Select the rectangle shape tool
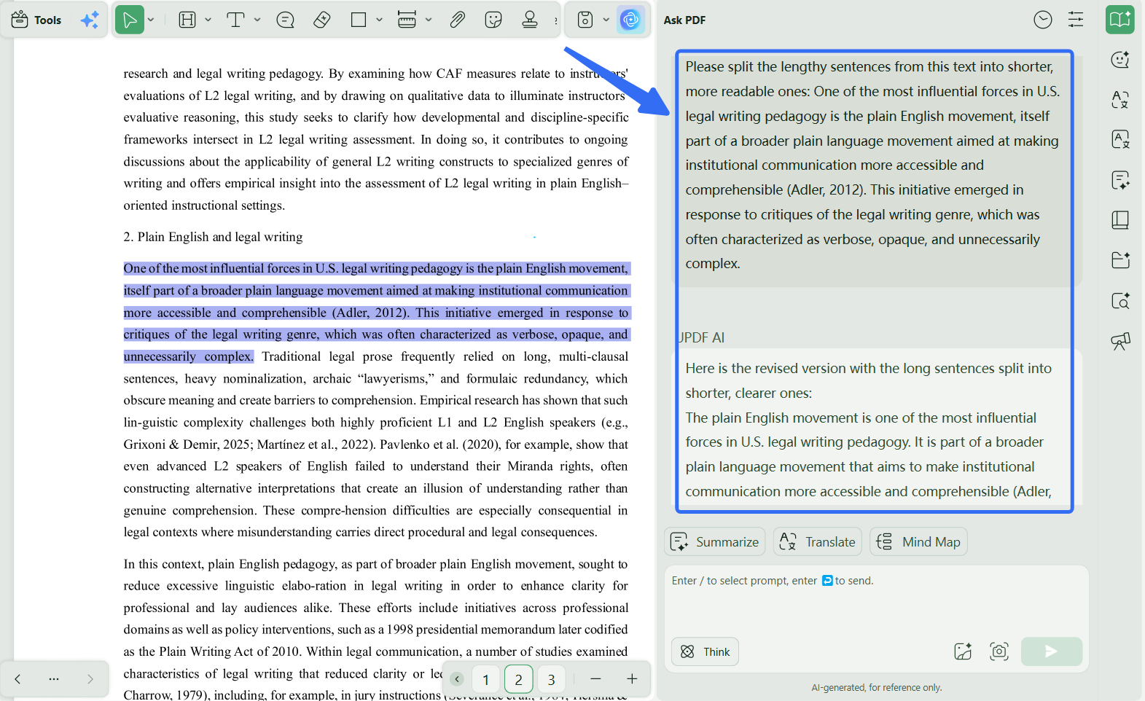Viewport: 1145px width, 701px height. pyautogui.click(x=359, y=20)
